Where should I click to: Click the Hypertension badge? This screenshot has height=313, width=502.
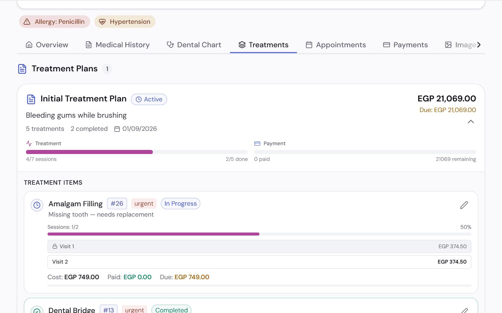[125, 22]
